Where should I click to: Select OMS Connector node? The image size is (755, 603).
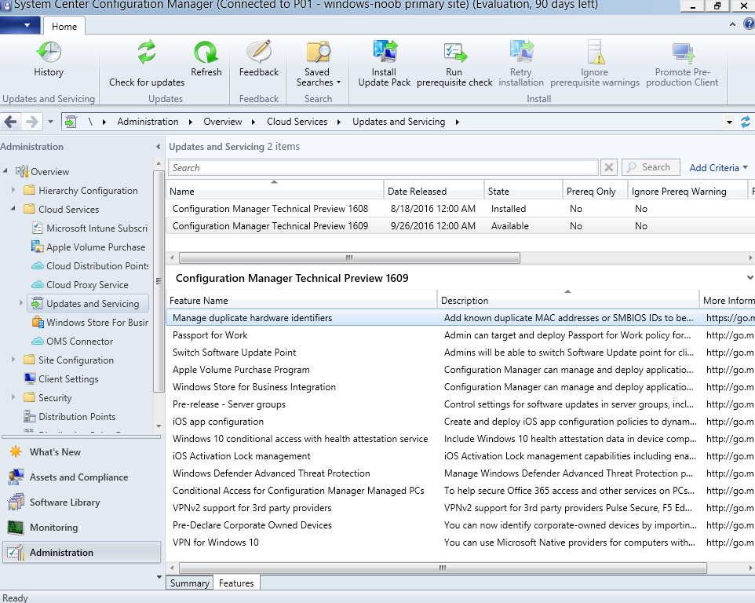[x=72, y=341]
